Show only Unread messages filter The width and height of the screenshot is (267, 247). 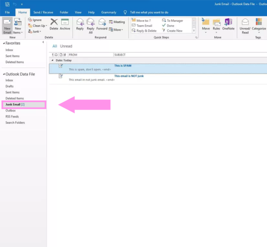click(66, 46)
